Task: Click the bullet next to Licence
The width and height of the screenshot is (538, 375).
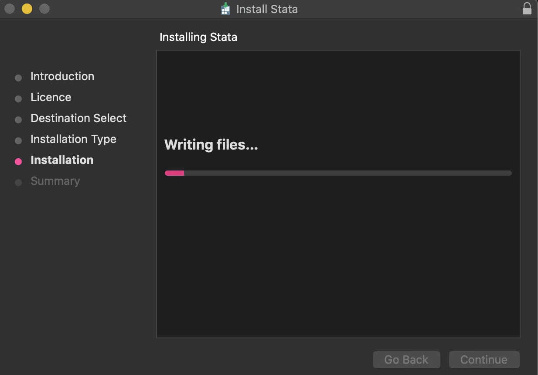Action: tap(18, 99)
